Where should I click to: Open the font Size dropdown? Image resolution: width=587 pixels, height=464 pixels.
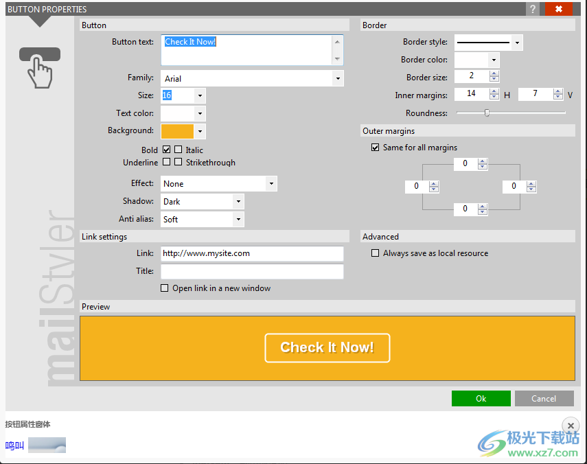199,95
